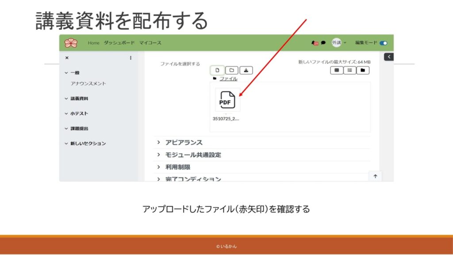Screen dimensions: 453x255
Task: Click the add file icon button
Action: 217,70
